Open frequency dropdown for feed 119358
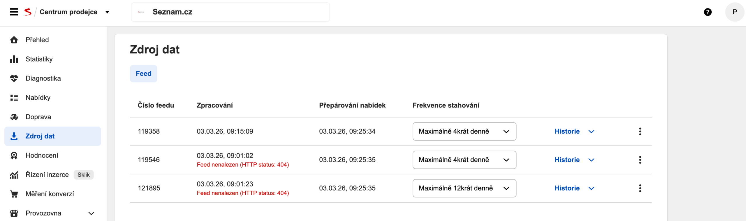 coord(464,132)
